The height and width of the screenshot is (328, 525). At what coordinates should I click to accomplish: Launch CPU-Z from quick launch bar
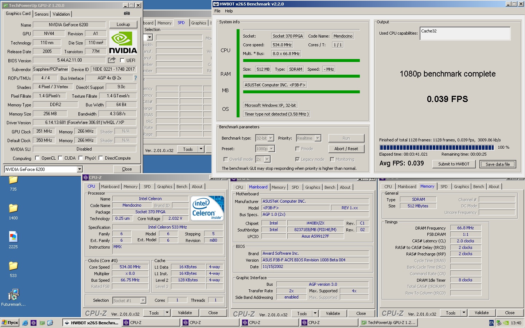point(34,323)
